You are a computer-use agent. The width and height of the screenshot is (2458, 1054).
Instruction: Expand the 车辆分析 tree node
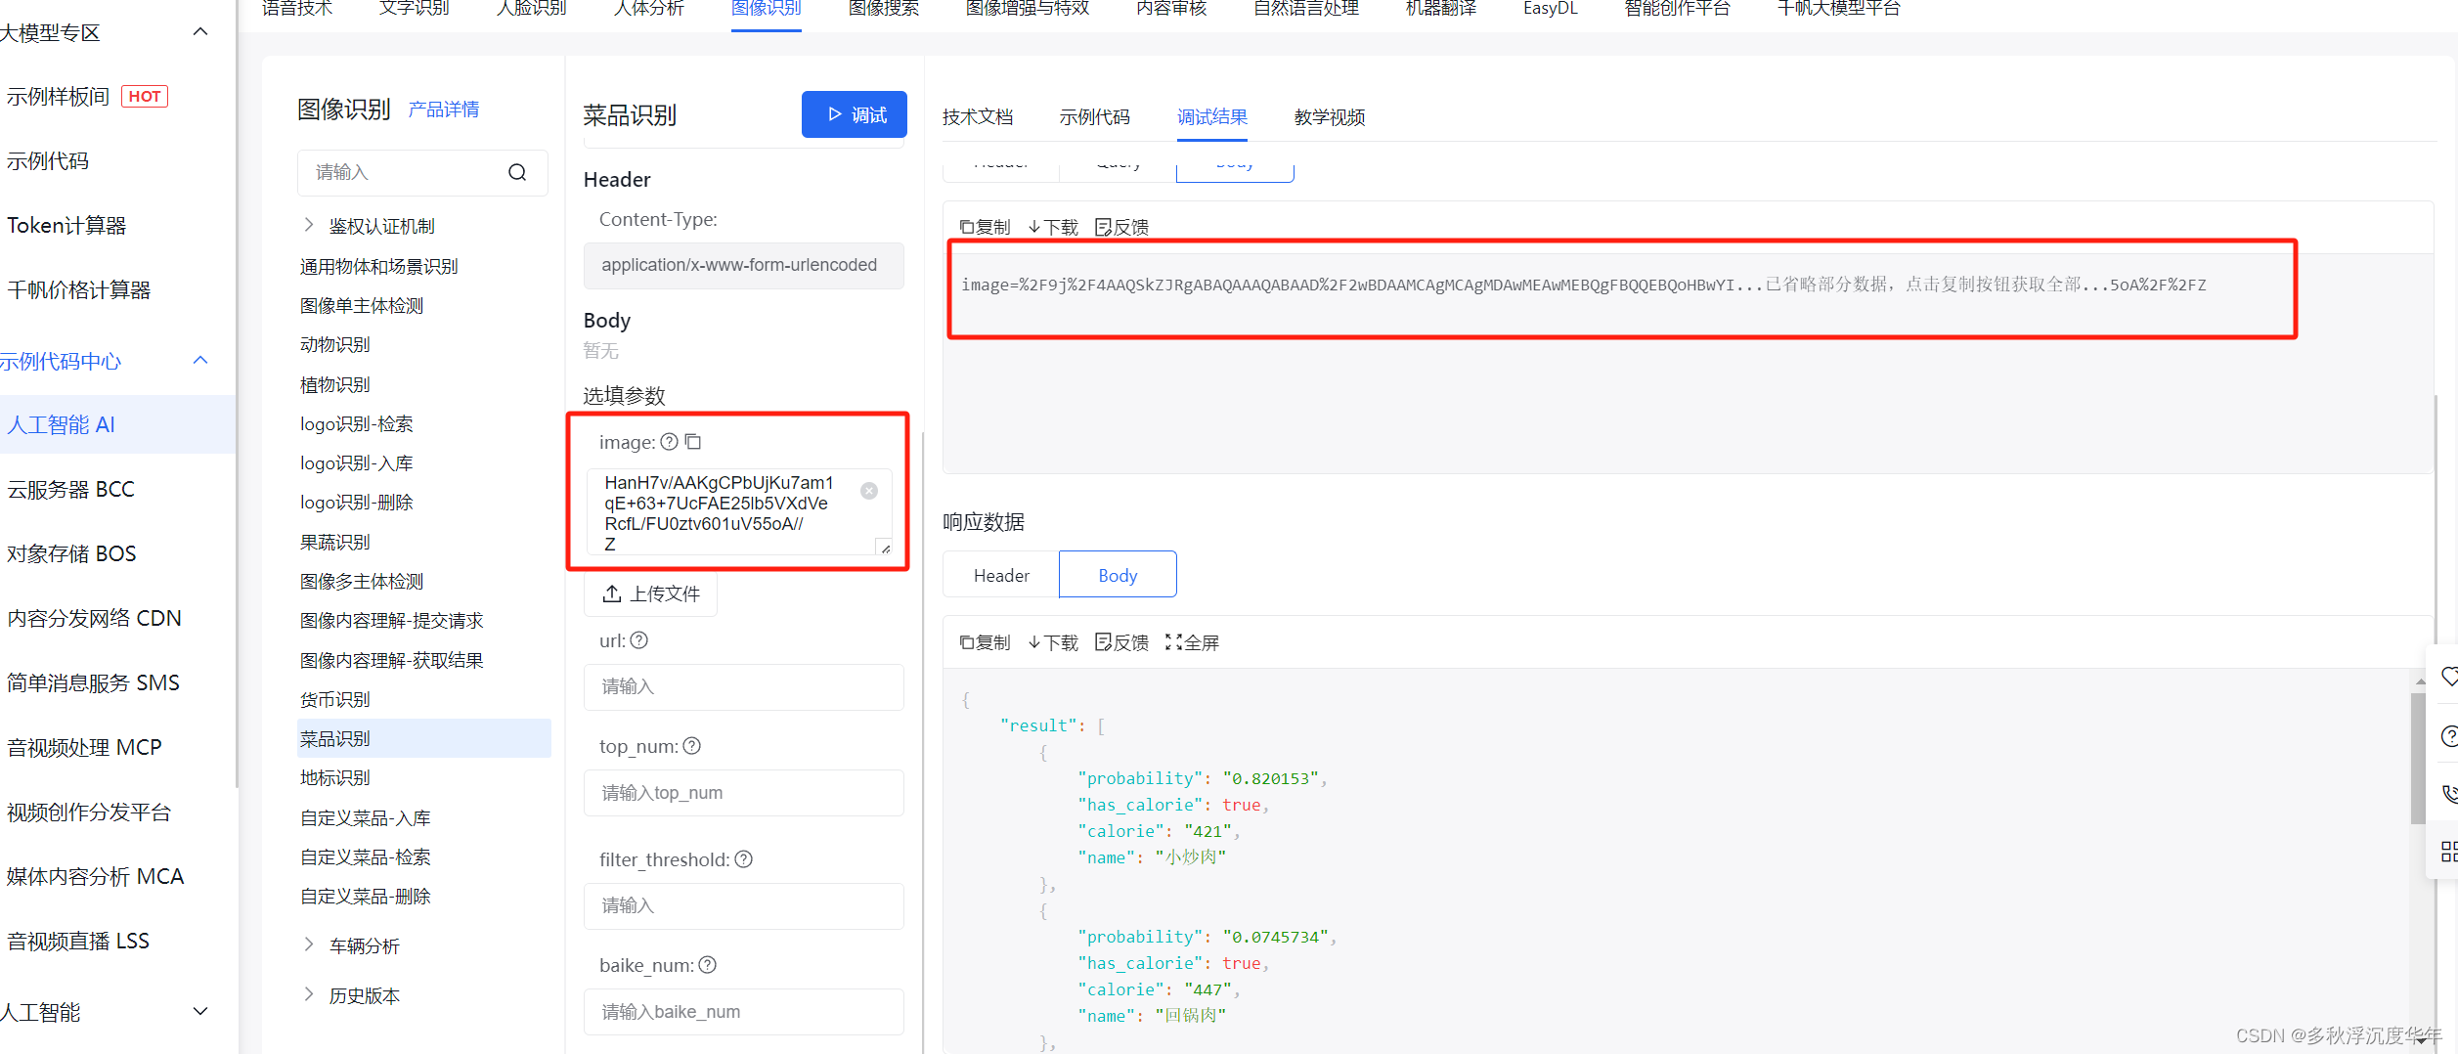tap(309, 944)
